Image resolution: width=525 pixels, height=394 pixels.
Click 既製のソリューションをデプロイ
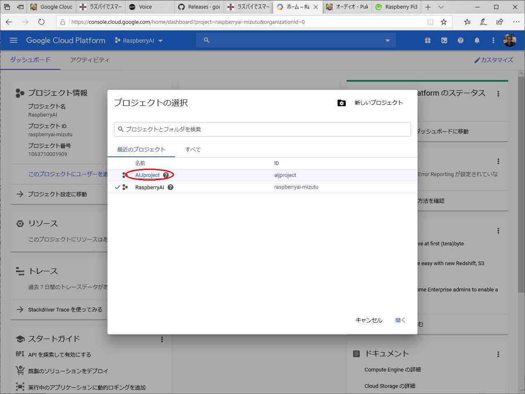click(x=68, y=371)
